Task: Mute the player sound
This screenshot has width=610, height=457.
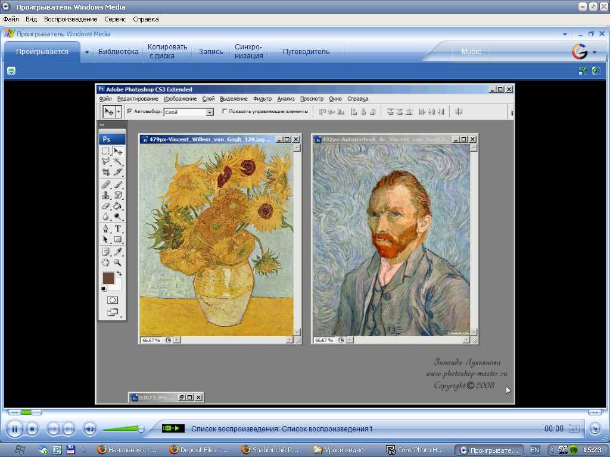Action: click(x=90, y=429)
